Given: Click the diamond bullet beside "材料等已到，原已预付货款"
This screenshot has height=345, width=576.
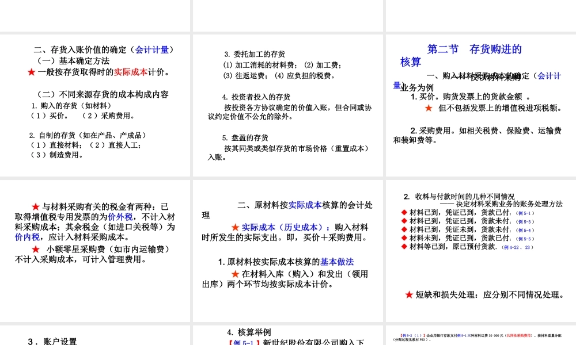Looking at the screenshot, I should pos(404,247).
